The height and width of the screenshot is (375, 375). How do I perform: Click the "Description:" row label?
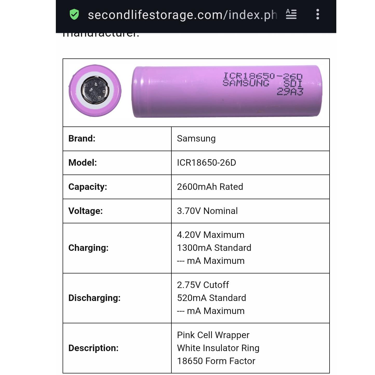[x=93, y=348]
